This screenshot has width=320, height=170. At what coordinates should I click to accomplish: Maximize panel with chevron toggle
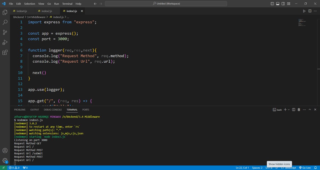tap(310, 109)
